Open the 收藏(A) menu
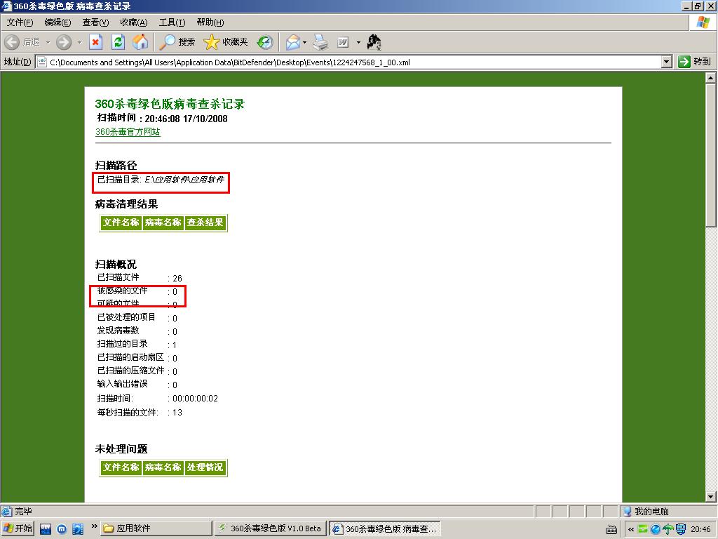Image resolution: width=718 pixels, height=539 pixels. click(134, 22)
